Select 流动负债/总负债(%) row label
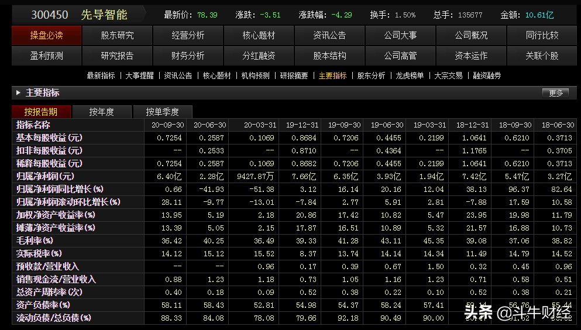Screen dimensions: 581x330 (x=53, y=318)
